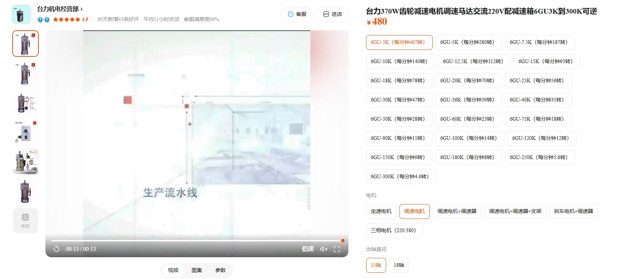
Task: Select the third thumbnail with red spec text
Action: 25,103
